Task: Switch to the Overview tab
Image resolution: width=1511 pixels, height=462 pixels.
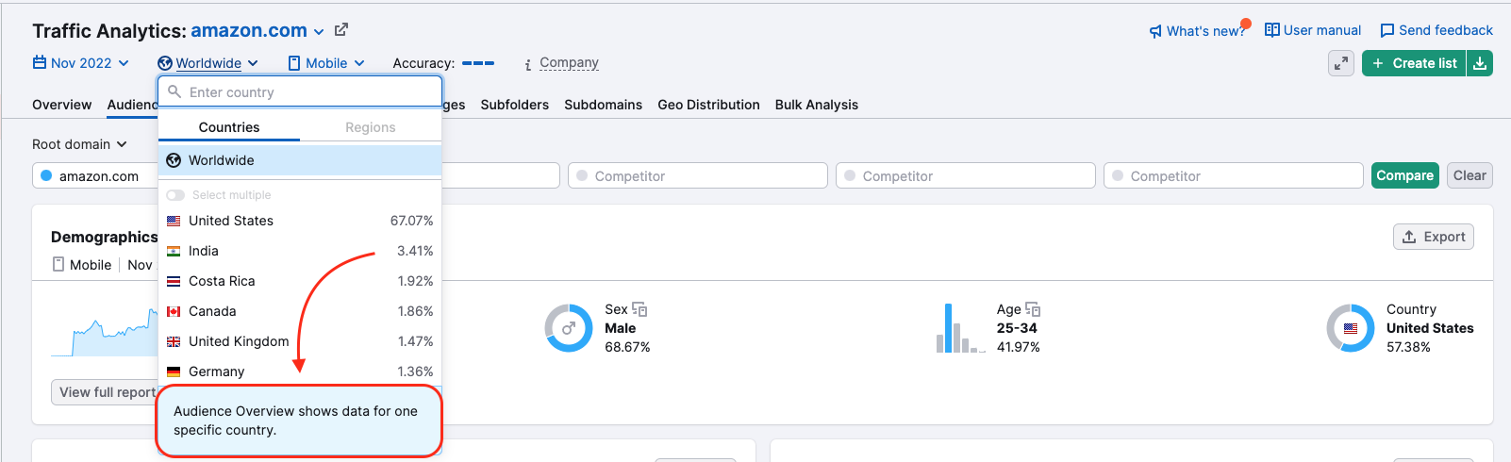Action: (62, 105)
